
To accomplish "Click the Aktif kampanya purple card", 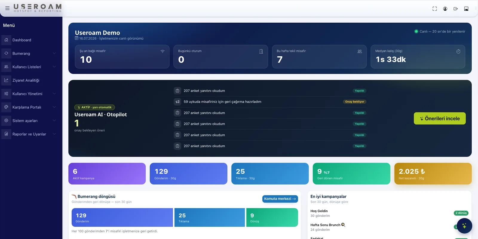I will tap(107, 173).
